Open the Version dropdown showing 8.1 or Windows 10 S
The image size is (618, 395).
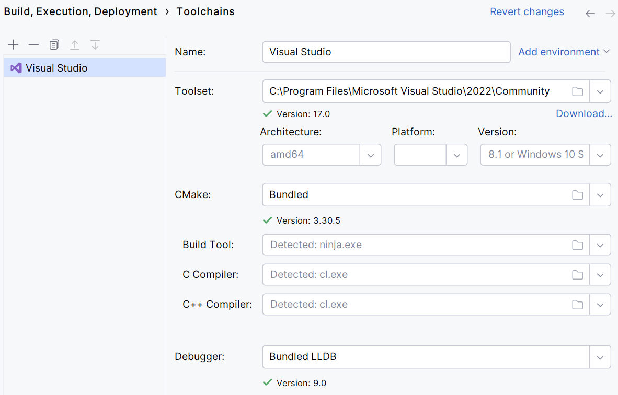point(600,155)
